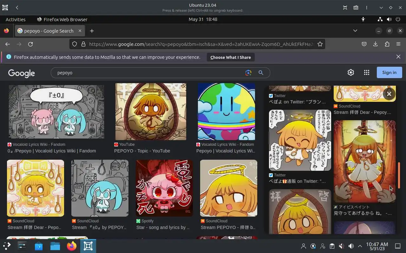Screen dimensions: 406x253
Task: Dismiss the Firefox data notification bar
Action: 398,57
